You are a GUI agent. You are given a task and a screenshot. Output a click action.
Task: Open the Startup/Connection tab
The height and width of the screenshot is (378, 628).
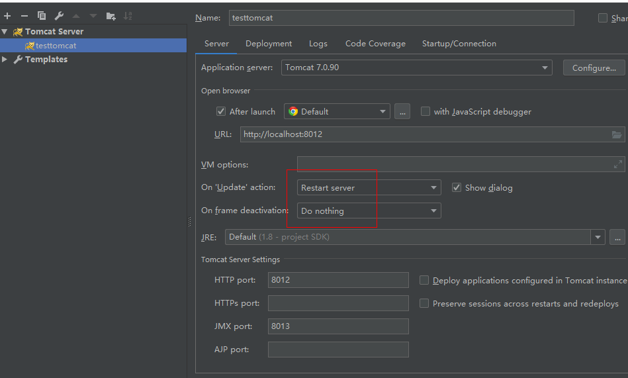click(x=459, y=44)
